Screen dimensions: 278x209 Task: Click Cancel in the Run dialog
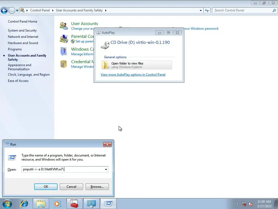pyautogui.click(x=71, y=187)
